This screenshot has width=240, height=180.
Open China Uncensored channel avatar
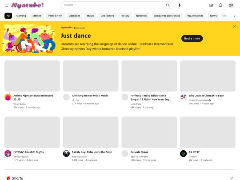[x=183, y=97]
